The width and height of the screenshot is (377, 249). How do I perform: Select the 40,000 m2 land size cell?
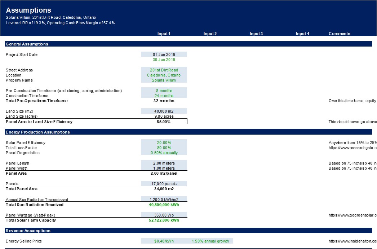tap(164, 111)
